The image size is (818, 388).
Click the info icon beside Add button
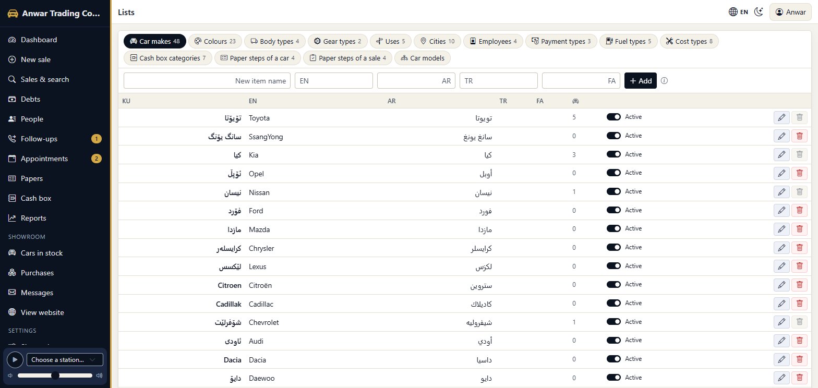664,81
